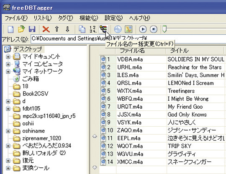Expand the fdbt105 folder node
Viewport: 226px width, 174px height.
[x=8, y=109]
